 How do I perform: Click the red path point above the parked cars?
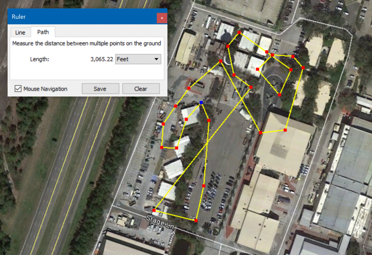tap(204, 186)
